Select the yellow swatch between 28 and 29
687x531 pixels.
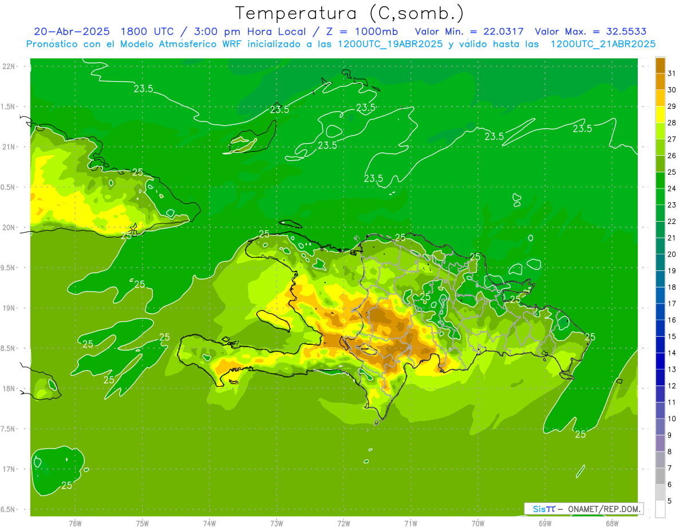click(660, 115)
